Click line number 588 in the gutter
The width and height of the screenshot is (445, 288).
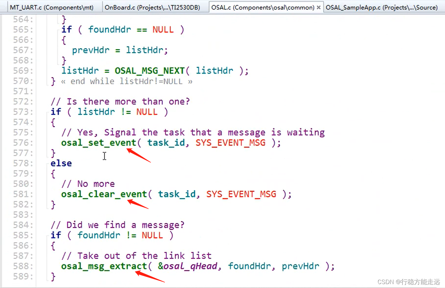(x=23, y=266)
